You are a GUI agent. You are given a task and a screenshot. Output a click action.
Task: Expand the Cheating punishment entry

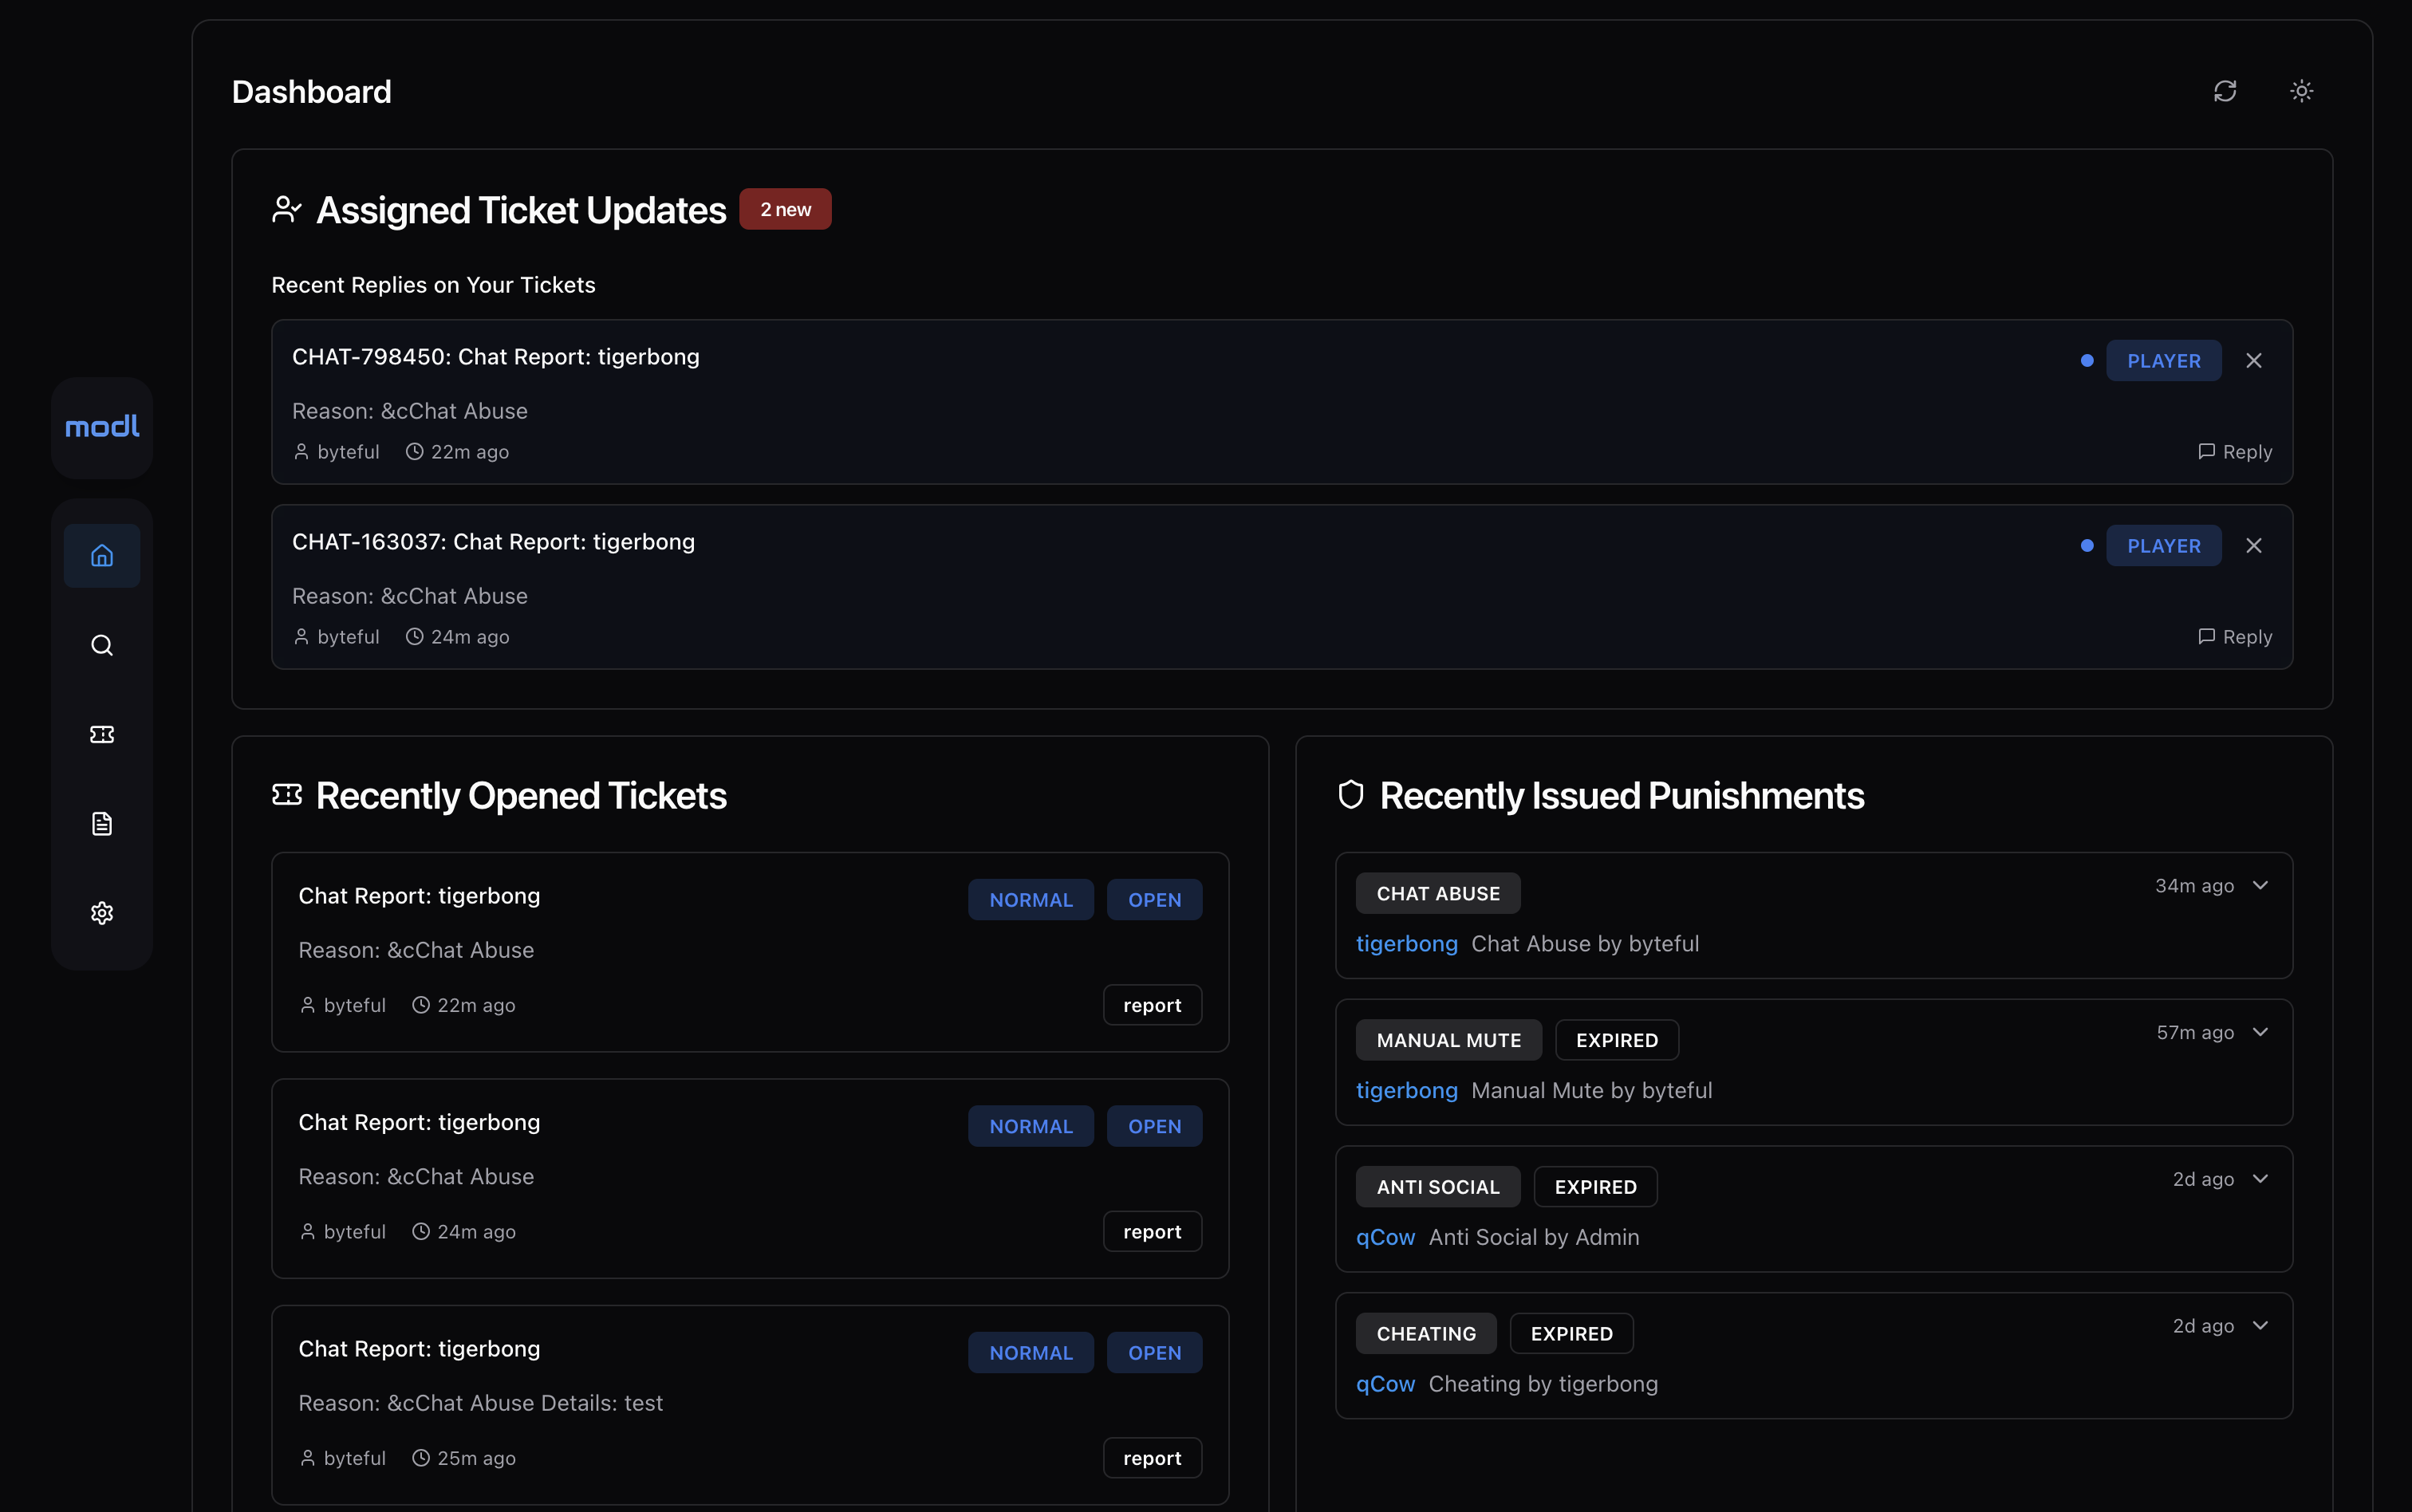tap(2261, 1326)
